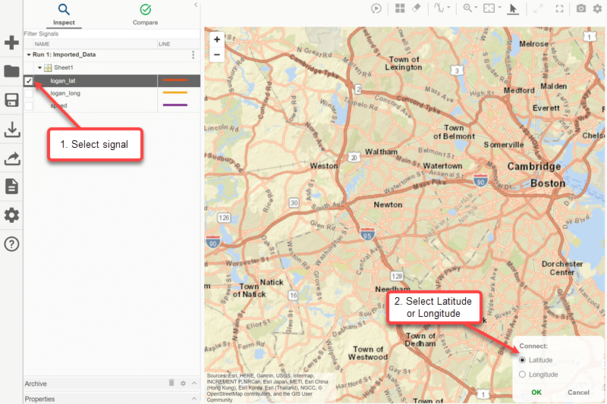Click the Open folder icon in the sidebar

11,71
